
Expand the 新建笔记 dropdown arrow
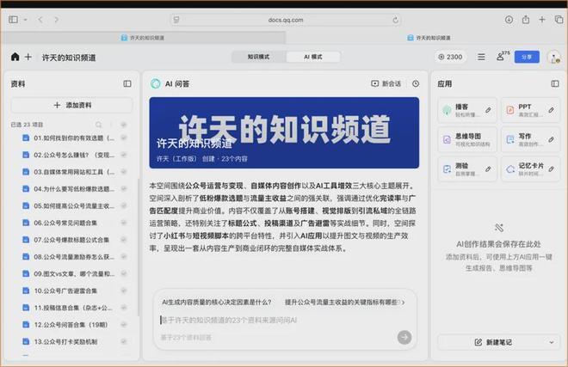(552, 342)
